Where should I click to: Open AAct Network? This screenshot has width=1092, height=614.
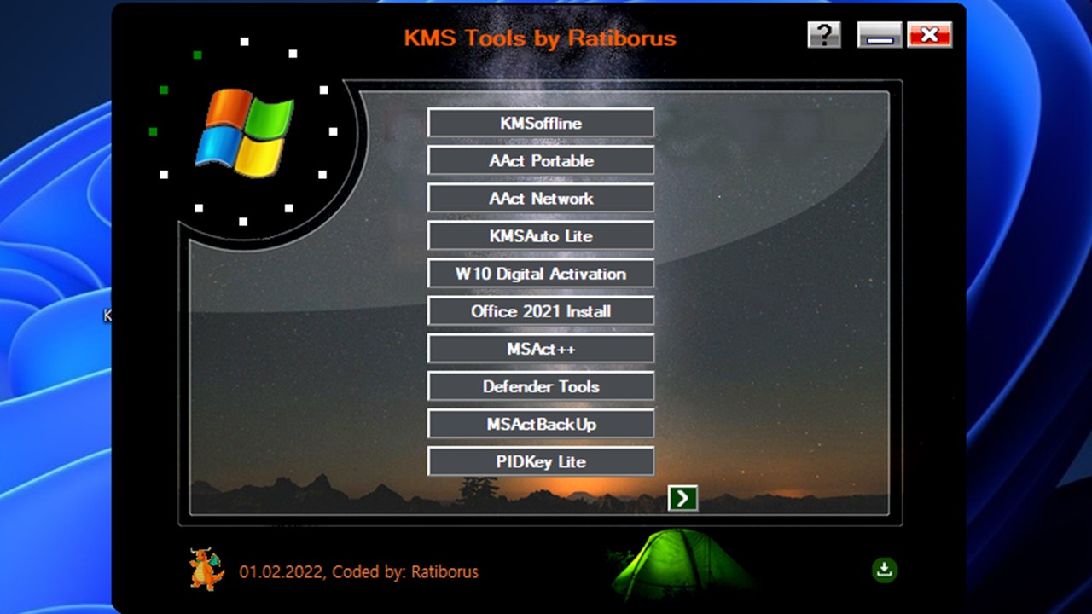click(x=541, y=198)
